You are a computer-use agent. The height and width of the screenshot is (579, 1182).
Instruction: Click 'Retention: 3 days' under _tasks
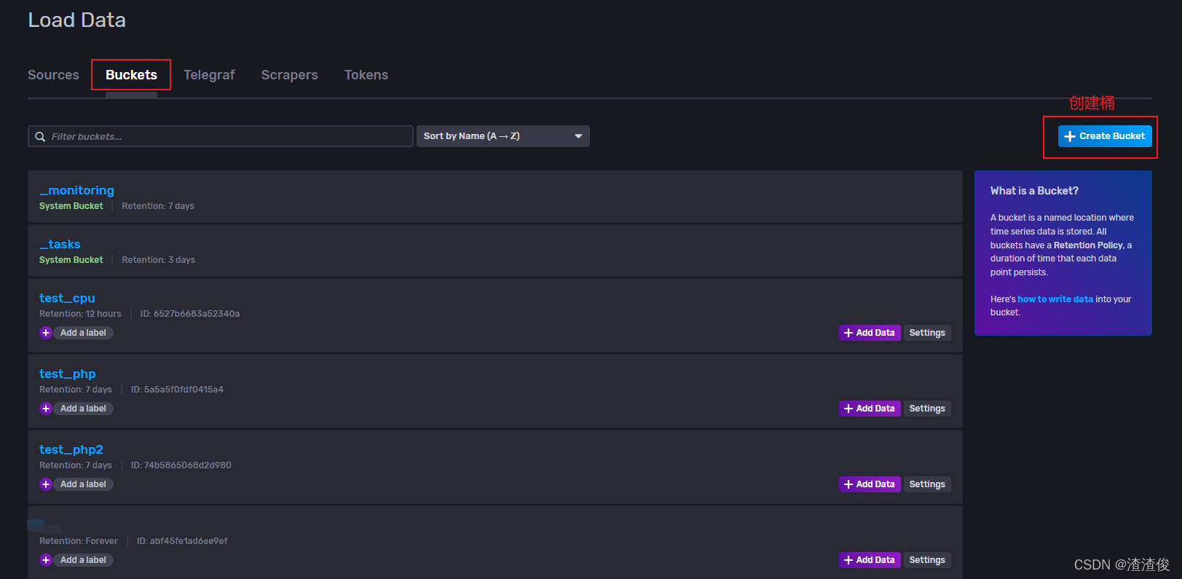point(158,260)
